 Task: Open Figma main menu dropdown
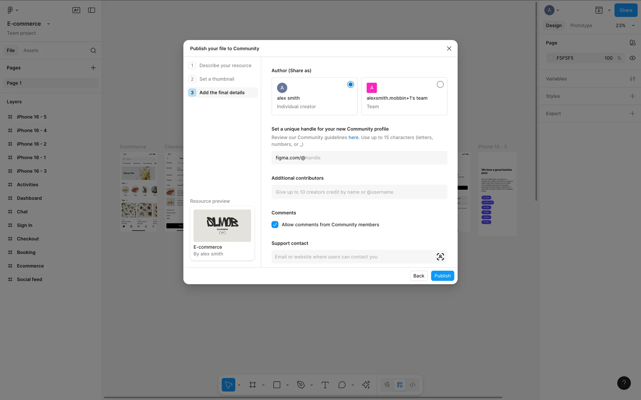point(12,10)
